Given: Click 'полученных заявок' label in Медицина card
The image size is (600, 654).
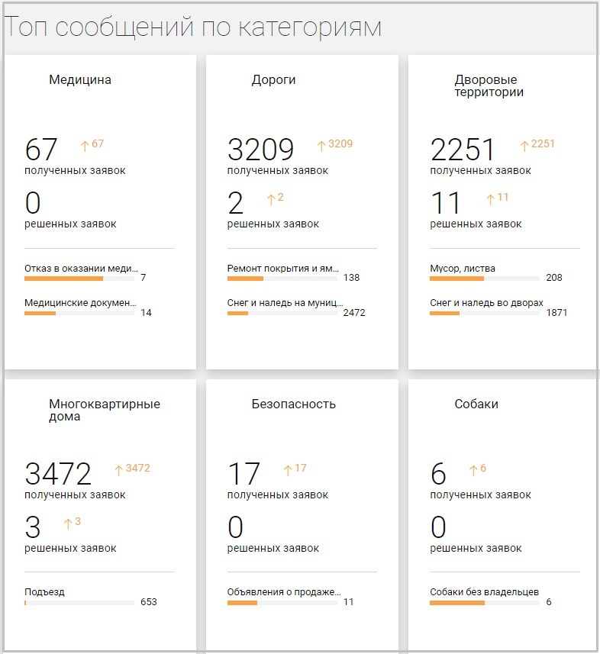Looking at the screenshot, I should (75, 171).
